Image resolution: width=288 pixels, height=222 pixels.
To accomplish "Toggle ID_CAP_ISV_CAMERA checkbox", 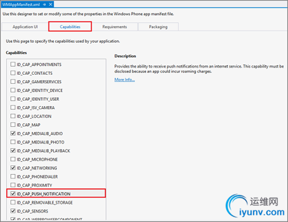I will (x=13, y=107).
